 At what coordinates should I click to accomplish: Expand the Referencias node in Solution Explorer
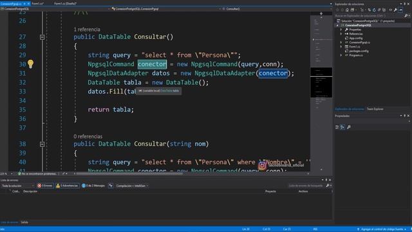click(x=341, y=34)
